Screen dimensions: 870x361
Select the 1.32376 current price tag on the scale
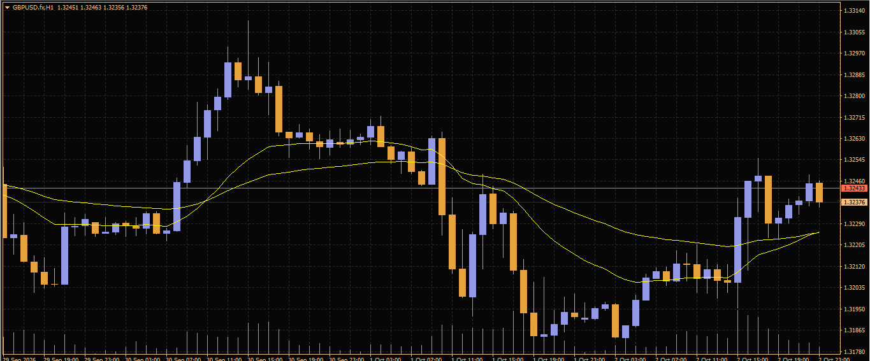point(854,202)
